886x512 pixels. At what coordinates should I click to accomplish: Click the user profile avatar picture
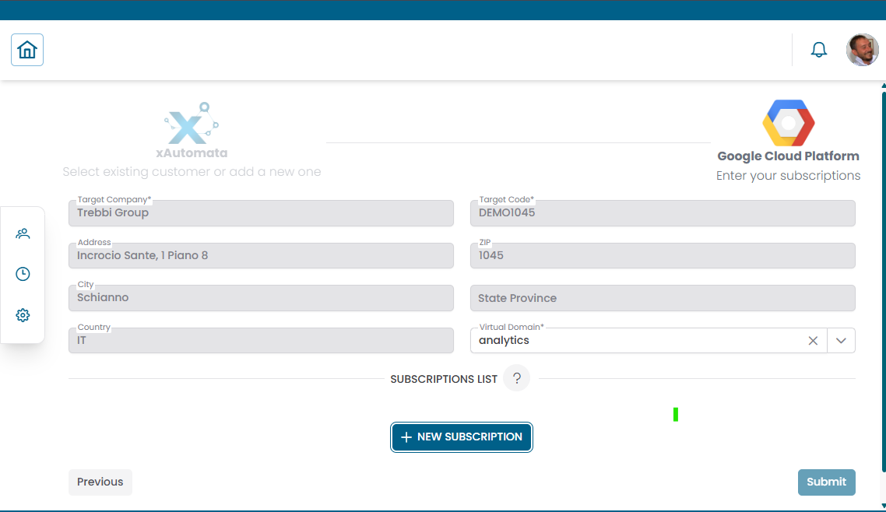click(x=863, y=49)
